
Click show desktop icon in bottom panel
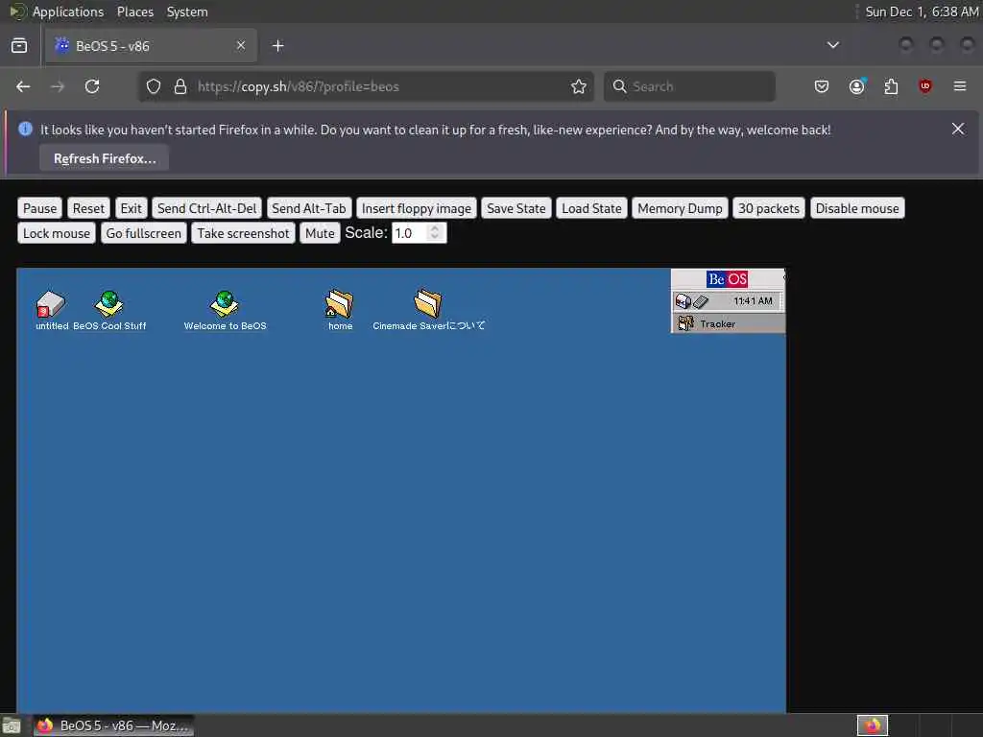12,726
